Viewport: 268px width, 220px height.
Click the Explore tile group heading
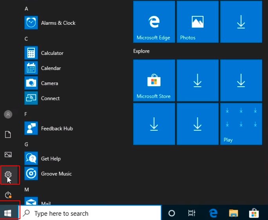141,51
